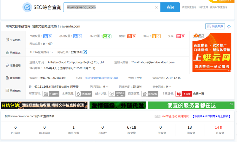
Task: Click the 网站速度 25 毫秒 text
Action: [131, 87]
